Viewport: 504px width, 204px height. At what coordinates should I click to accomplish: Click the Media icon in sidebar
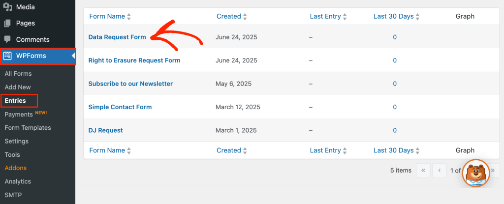[7, 7]
